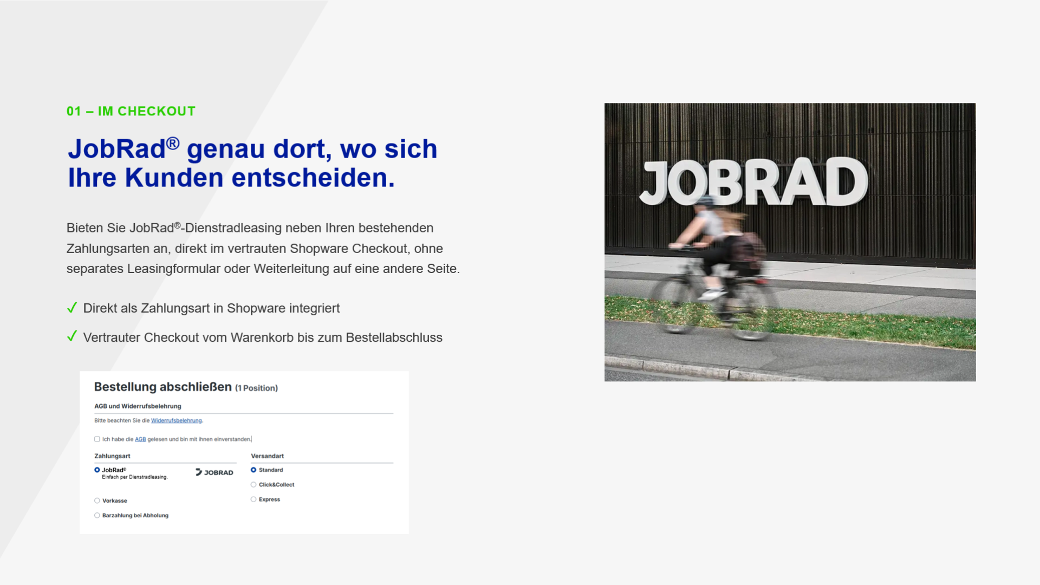
Task: Select the JobRad payment radio button
Action: 97,470
